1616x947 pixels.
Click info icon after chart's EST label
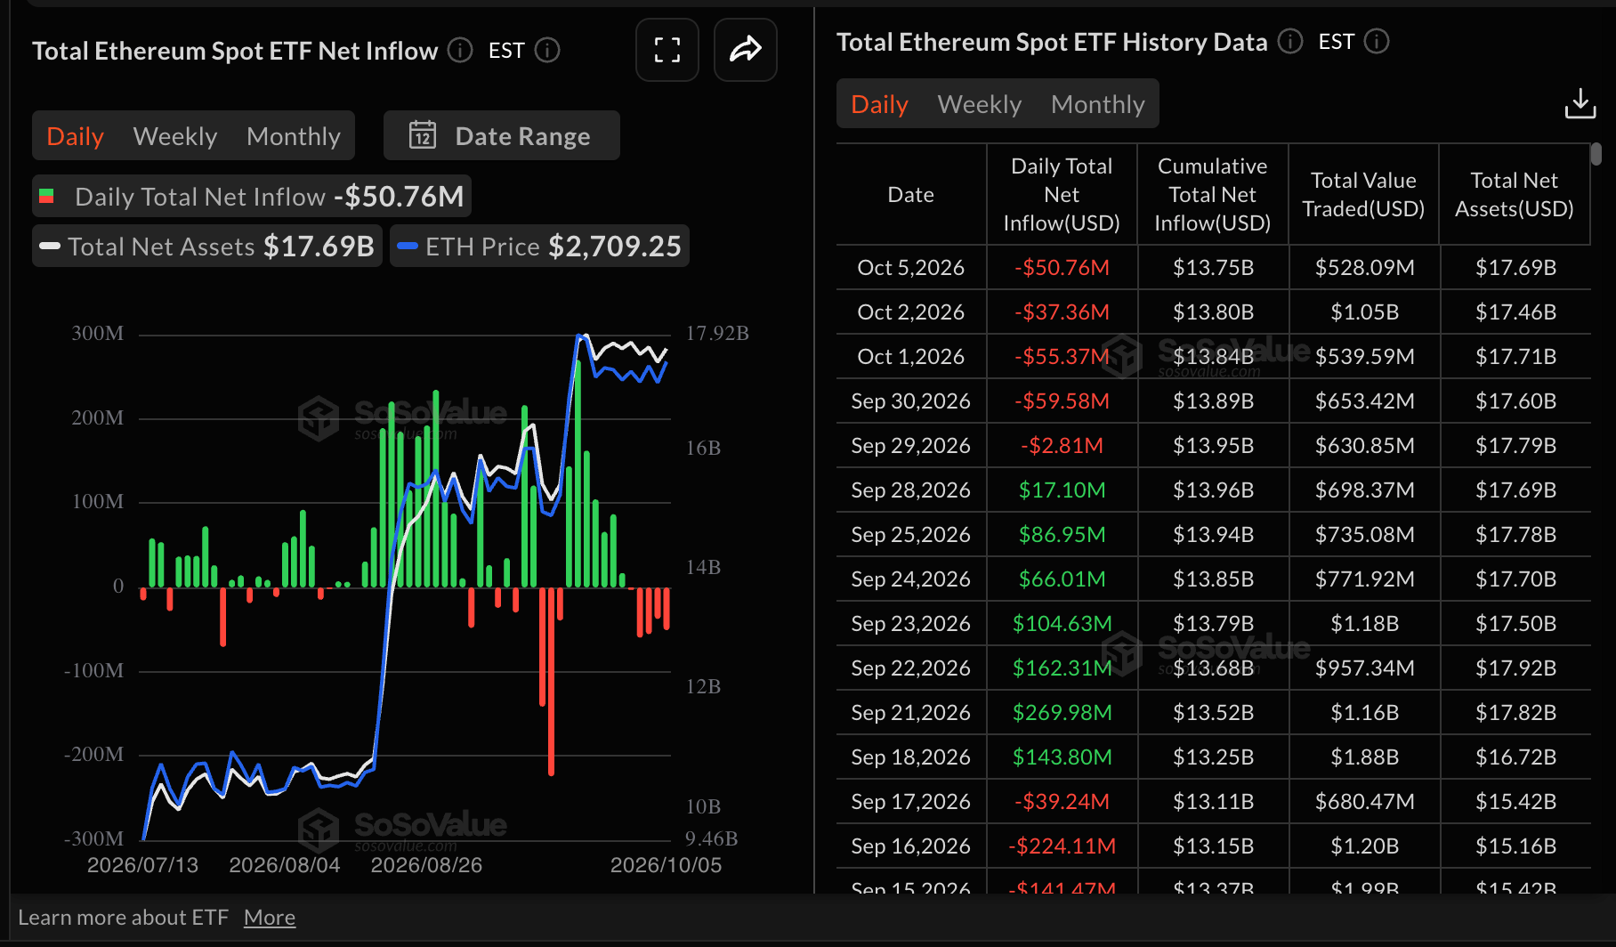547,50
